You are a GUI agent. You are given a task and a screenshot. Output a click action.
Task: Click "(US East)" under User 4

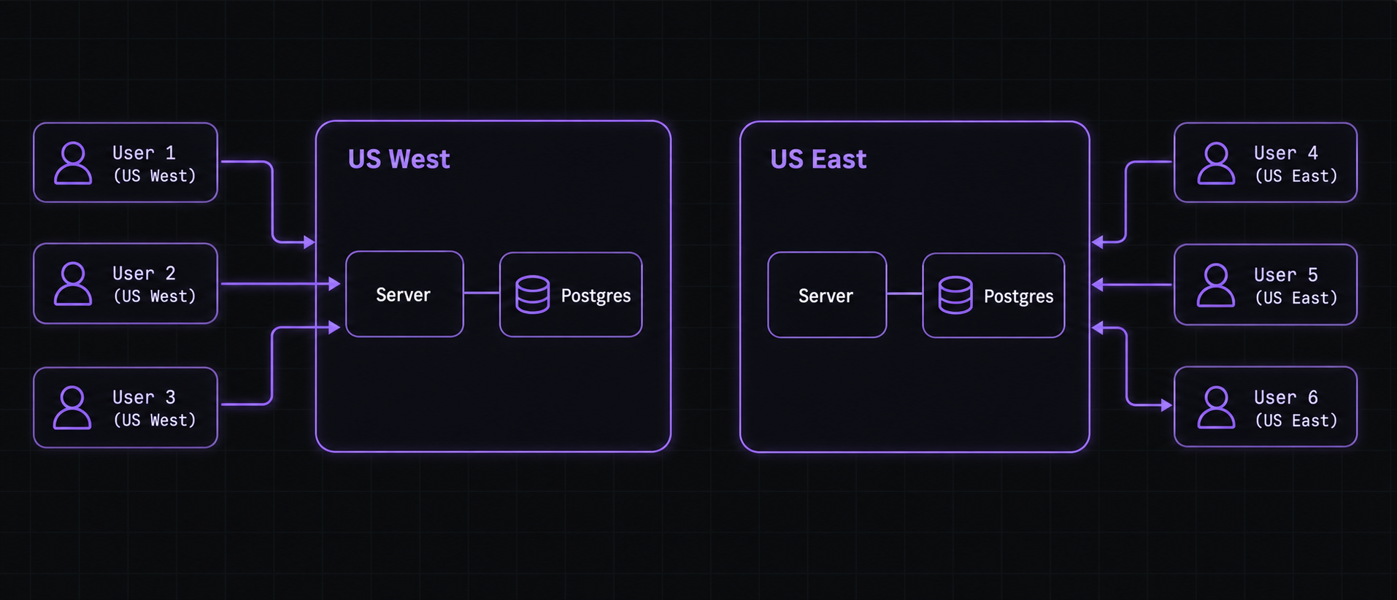pyautogui.click(x=1296, y=176)
